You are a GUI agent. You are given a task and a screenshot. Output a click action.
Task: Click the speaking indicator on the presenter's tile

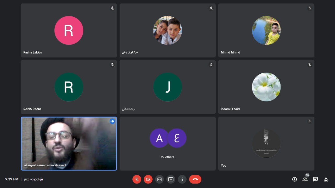112,121
